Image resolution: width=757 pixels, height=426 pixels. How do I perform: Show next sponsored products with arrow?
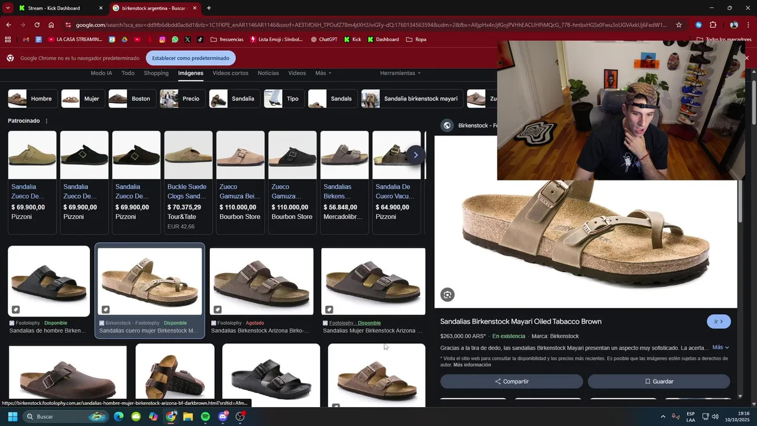[416, 155]
